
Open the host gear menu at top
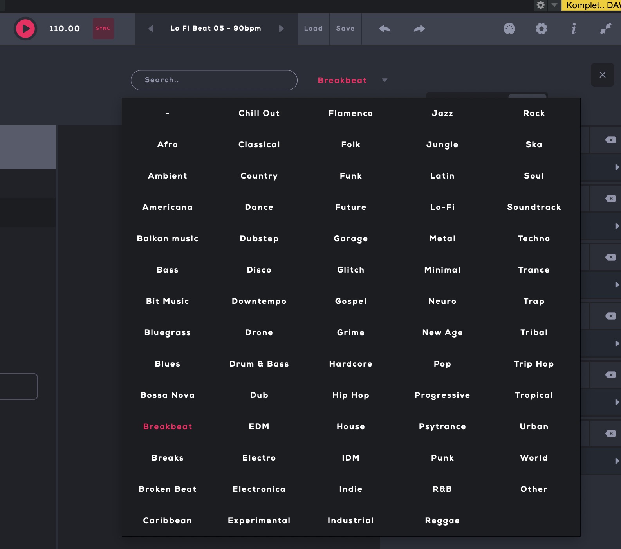pyautogui.click(x=540, y=5)
